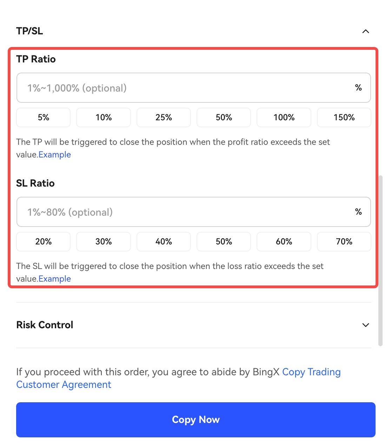Expand the Risk Control section
Image resolution: width=391 pixels, height=444 pixels.
click(x=365, y=325)
